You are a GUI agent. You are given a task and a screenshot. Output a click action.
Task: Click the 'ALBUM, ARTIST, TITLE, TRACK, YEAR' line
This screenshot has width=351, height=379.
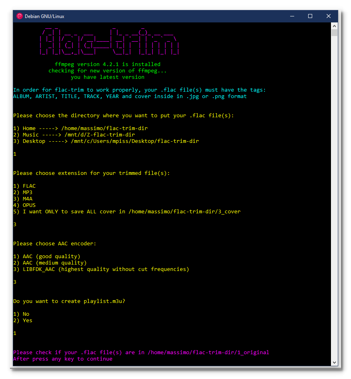click(x=130, y=96)
